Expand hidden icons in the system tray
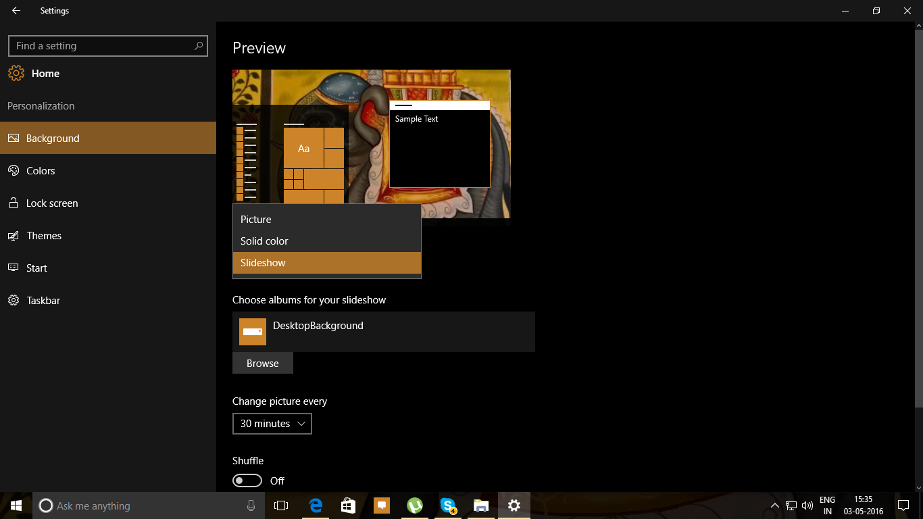 pos(775,505)
